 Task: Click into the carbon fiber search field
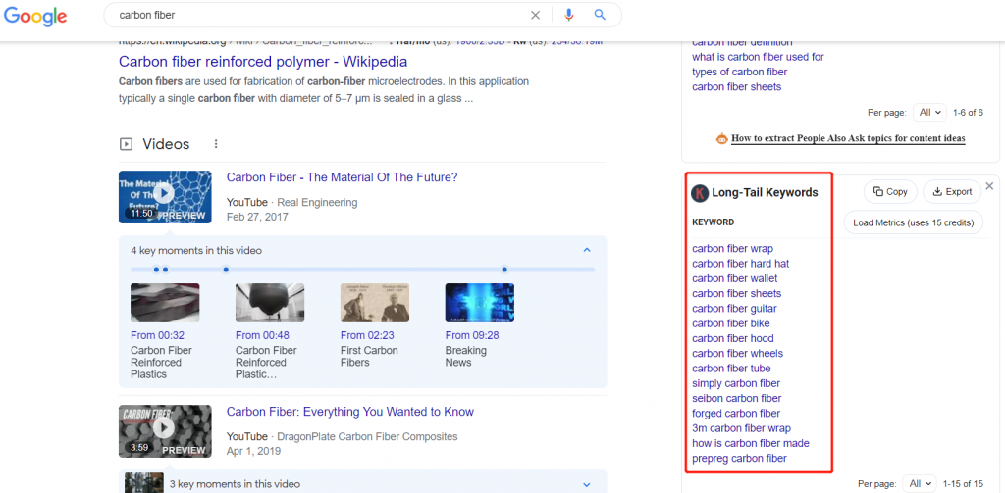pyautogui.click(x=314, y=16)
